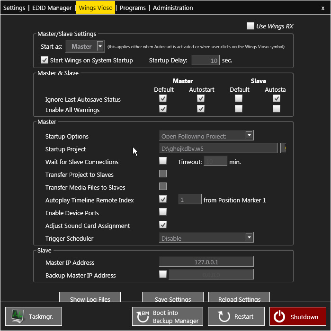
Task: Toggle Enable All Warnings for Master Autostart
Action: pyautogui.click(x=201, y=109)
